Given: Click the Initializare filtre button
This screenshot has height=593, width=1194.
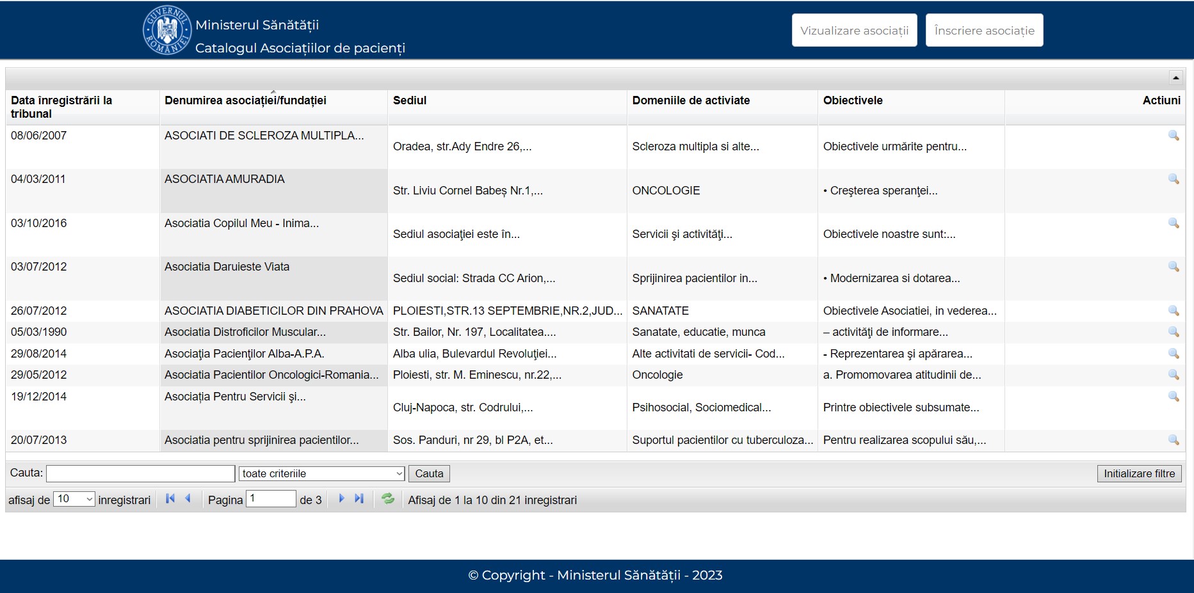Looking at the screenshot, I should point(1139,473).
